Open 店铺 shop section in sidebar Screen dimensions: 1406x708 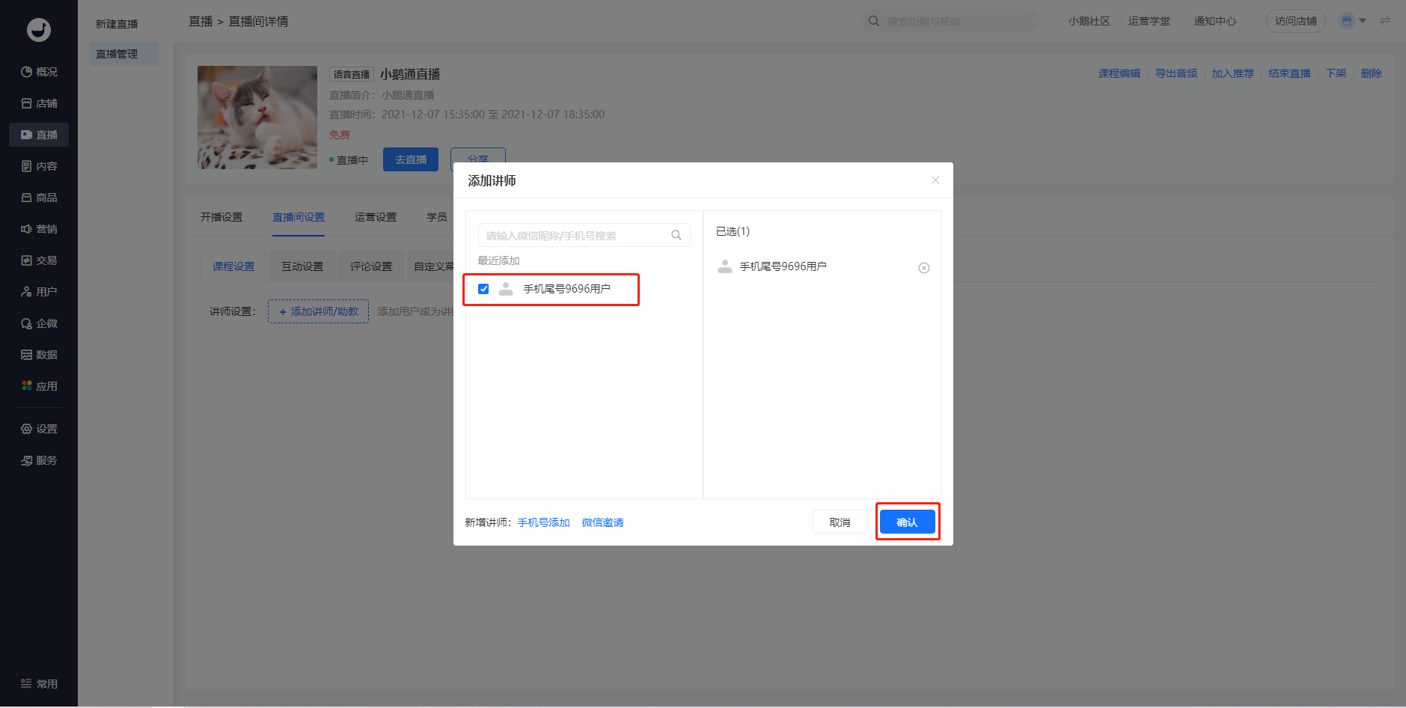[x=39, y=103]
